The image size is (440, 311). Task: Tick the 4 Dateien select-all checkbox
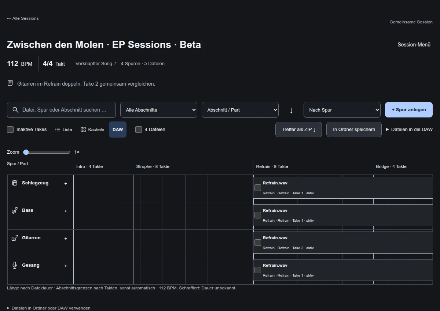(x=139, y=130)
